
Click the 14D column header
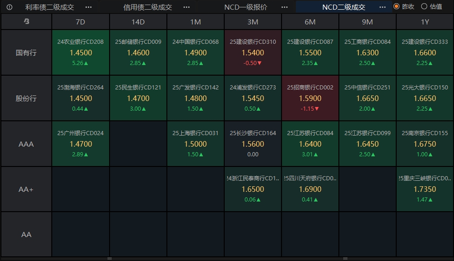(x=138, y=22)
